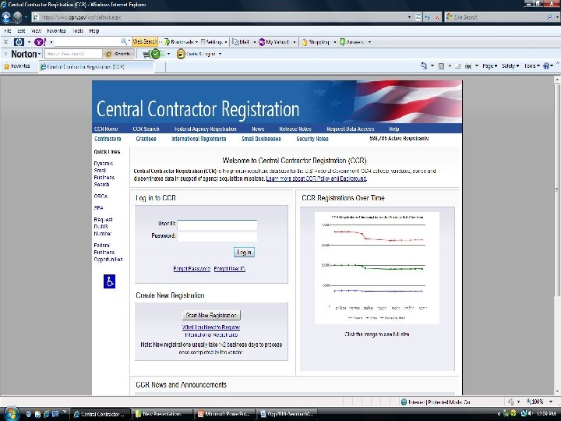This screenshot has width=561, height=421.
Task: Open the Forgot User ID link
Action: [x=229, y=269]
